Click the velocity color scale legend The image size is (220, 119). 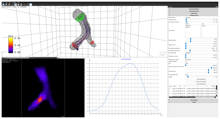click(11, 45)
